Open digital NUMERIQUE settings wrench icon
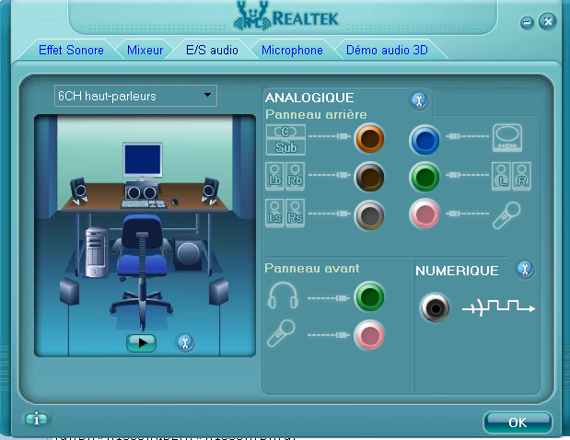The image size is (570, 440). pyautogui.click(x=525, y=270)
